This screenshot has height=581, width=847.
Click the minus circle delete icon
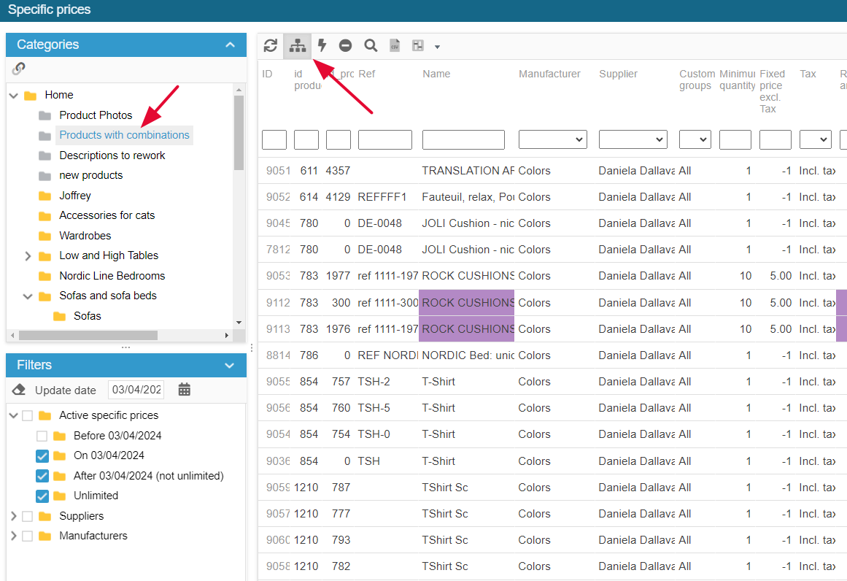tap(346, 46)
